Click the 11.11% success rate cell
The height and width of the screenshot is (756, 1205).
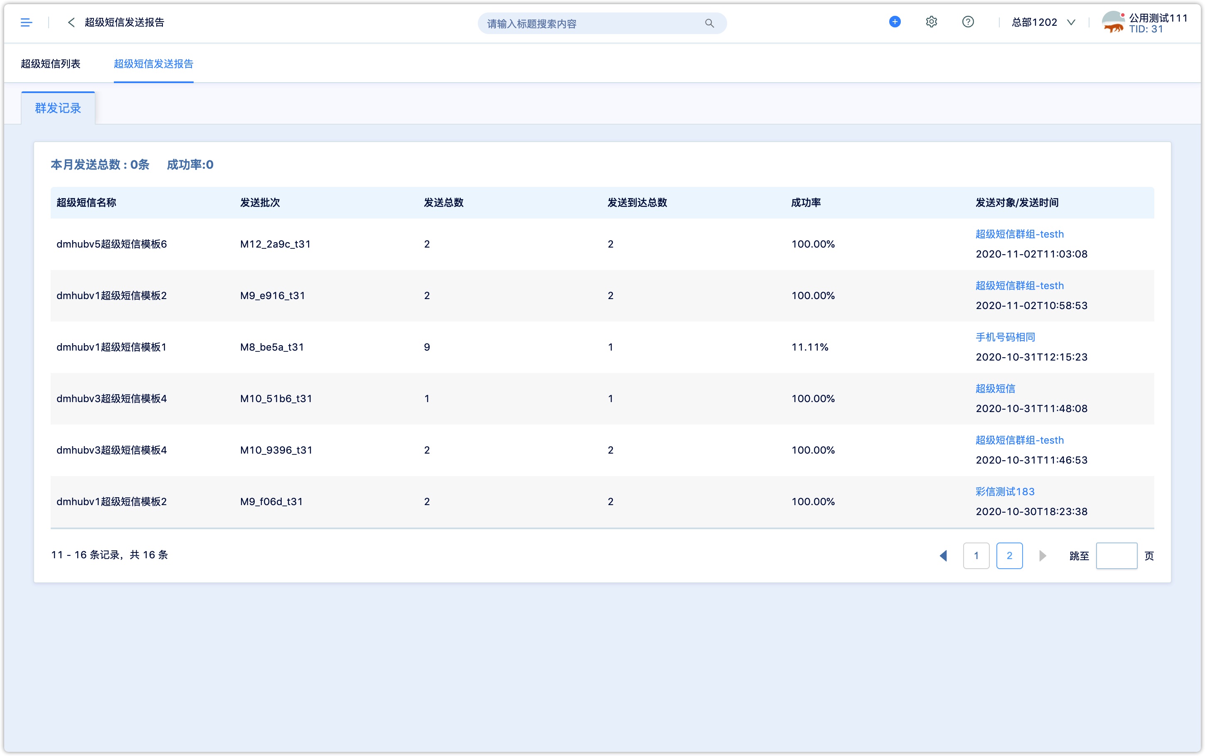[809, 347]
